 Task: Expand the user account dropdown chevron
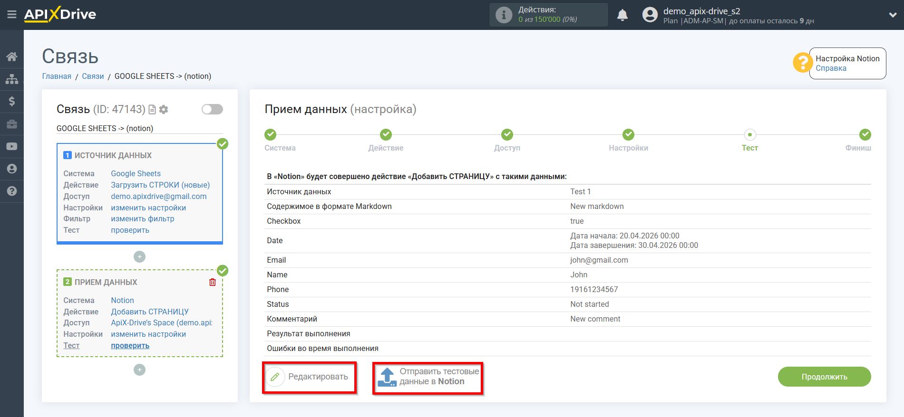click(893, 15)
